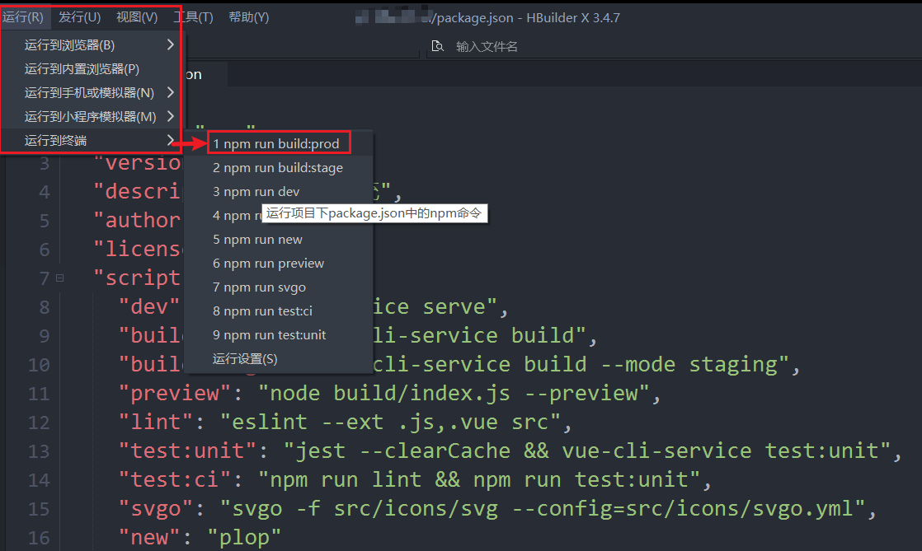
Task: Open the 视图(V) menu
Action: [137, 17]
